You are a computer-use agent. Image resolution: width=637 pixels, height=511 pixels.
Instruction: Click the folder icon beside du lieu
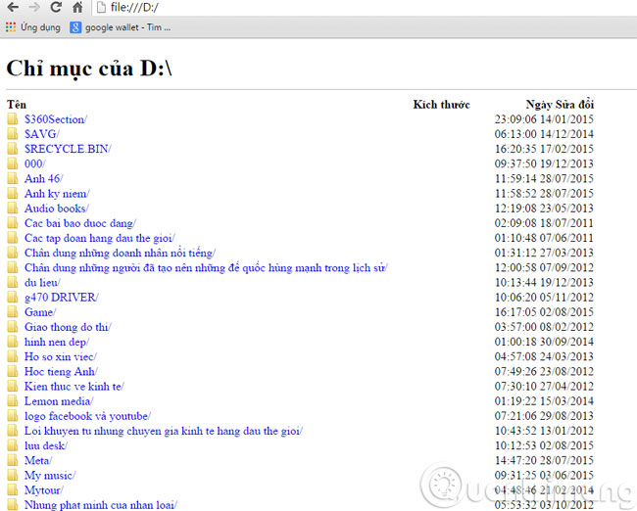click(x=13, y=282)
